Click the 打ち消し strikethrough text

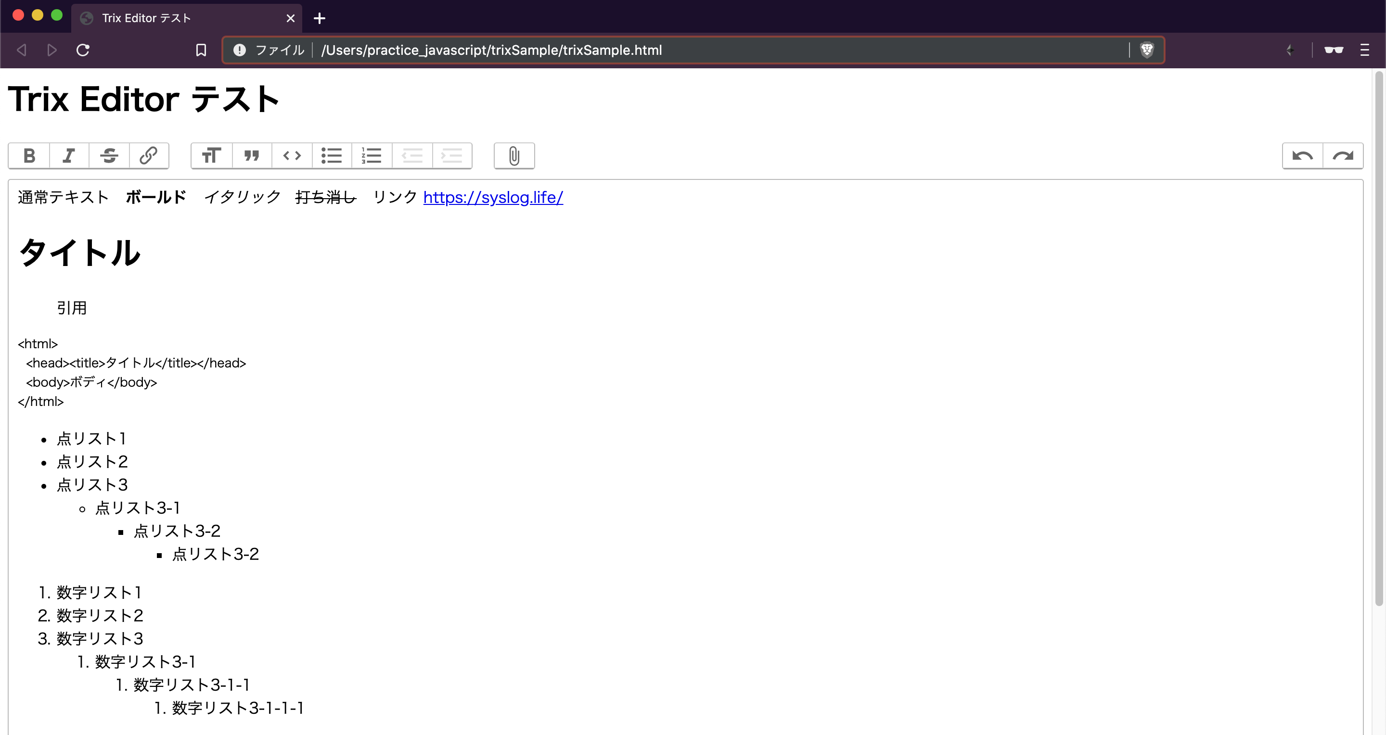pos(325,197)
